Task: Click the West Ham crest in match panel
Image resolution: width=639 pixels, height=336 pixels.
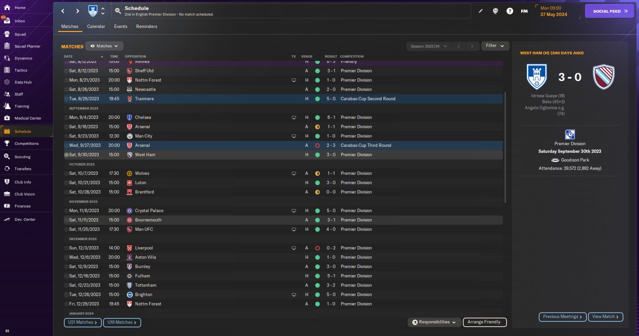Action: click(x=604, y=77)
